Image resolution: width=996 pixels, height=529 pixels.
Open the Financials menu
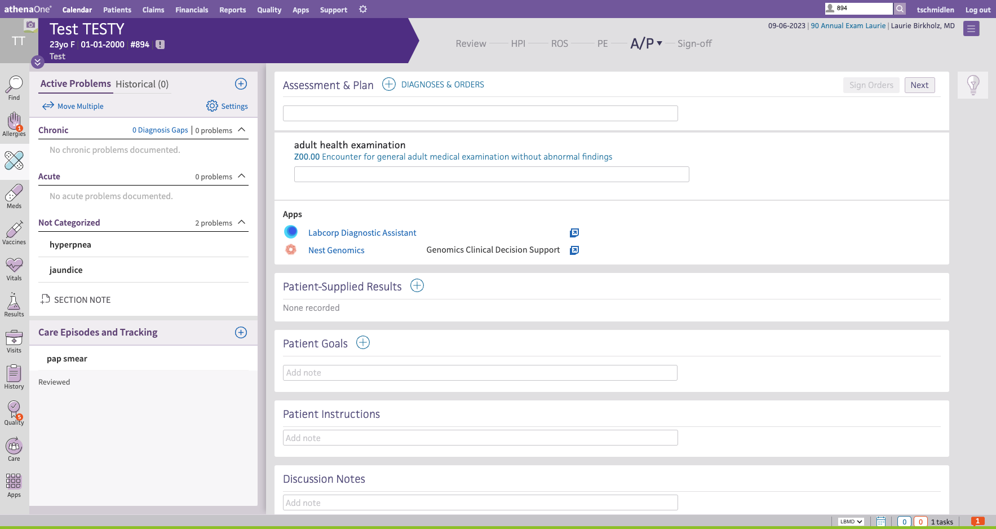(x=192, y=10)
